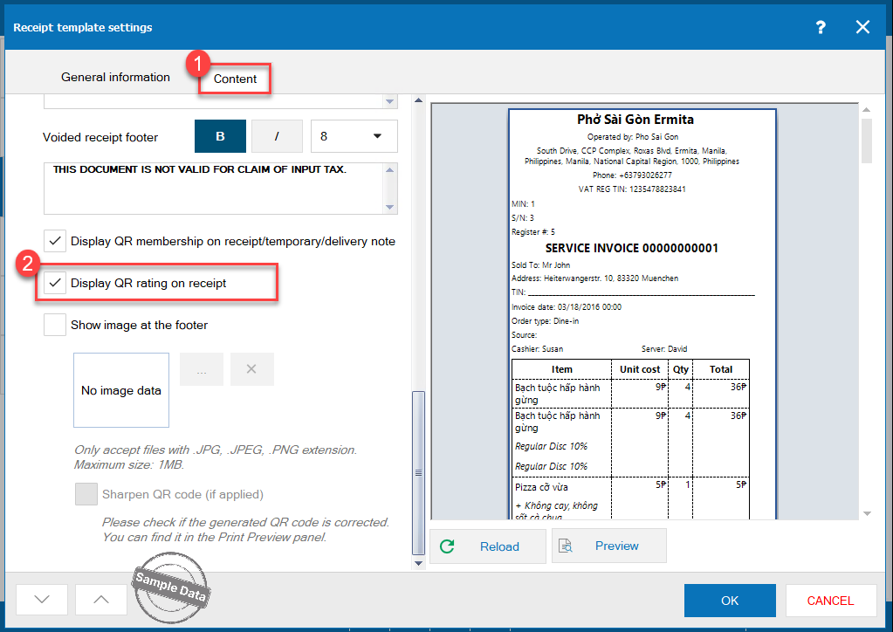The image size is (893, 632).
Task: Uncheck Display QR membership on receipt
Action: pyautogui.click(x=56, y=241)
